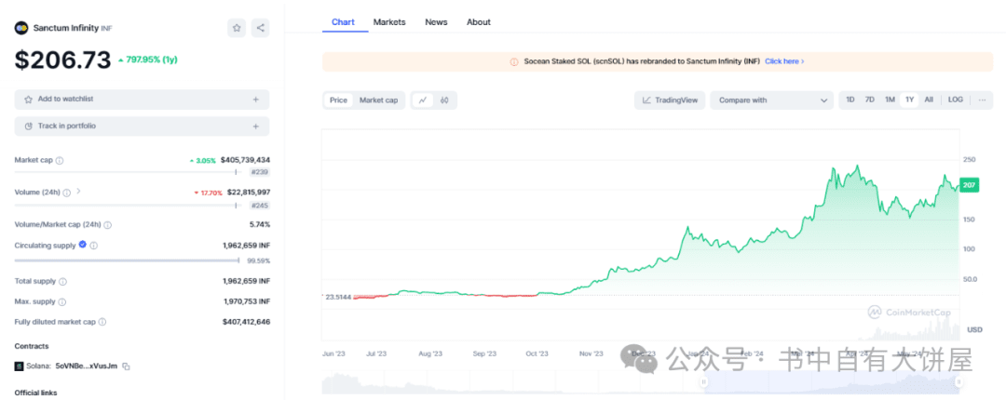
Task: Click the Market cap info icon
Action: tap(60, 160)
